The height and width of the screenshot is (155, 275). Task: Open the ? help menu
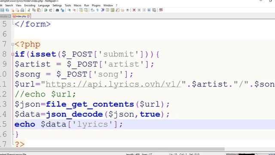(116, 6)
